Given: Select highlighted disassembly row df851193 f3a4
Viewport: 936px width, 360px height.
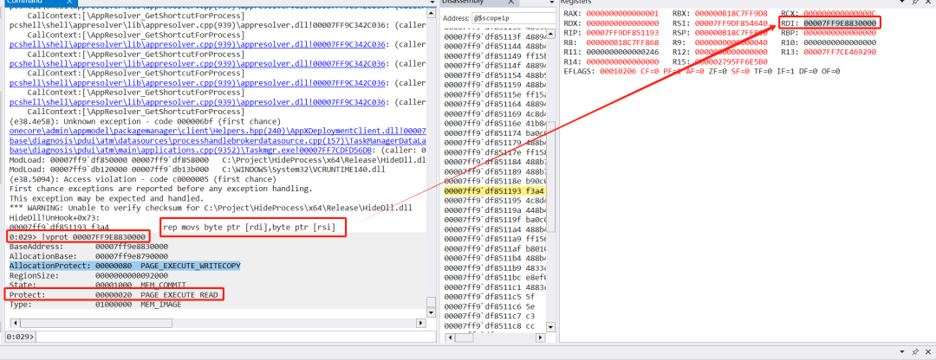Looking at the screenshot, I should 496,192.
